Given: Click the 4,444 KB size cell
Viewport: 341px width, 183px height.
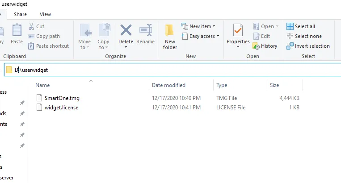Looking at the screenshot, I should pos(289,98).
